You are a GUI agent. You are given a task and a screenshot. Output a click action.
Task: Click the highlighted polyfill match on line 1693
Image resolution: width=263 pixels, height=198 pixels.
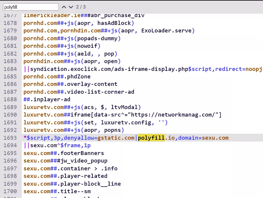(151, 138)
